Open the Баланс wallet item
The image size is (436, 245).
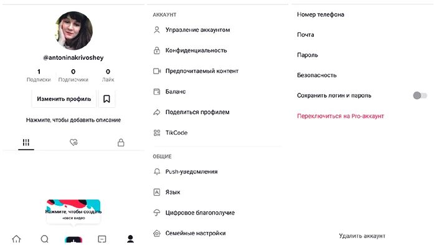(x=217, y=92)
